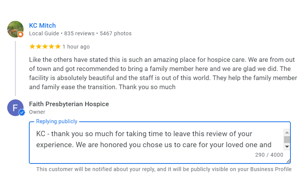303x187 pixels.
Task: Click the 290 / 4000 character counter
Action: click(x=269, y=155)
